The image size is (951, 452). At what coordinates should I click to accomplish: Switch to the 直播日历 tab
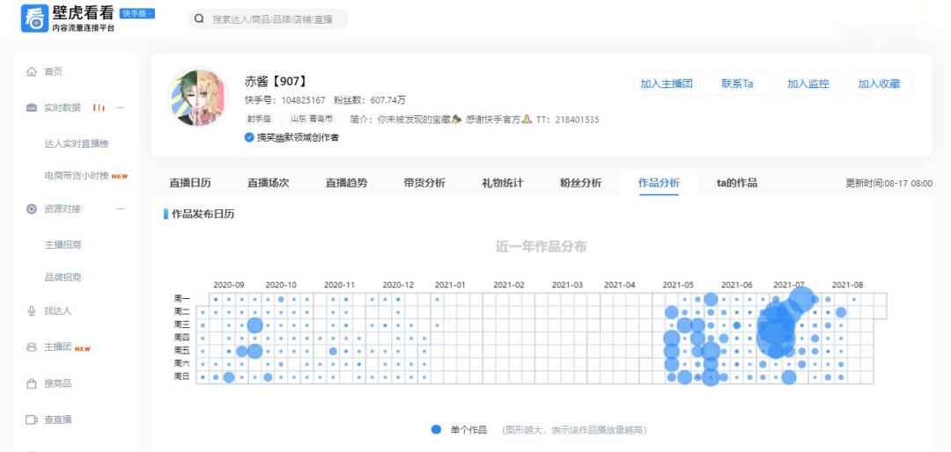click(x=190, y=183)
